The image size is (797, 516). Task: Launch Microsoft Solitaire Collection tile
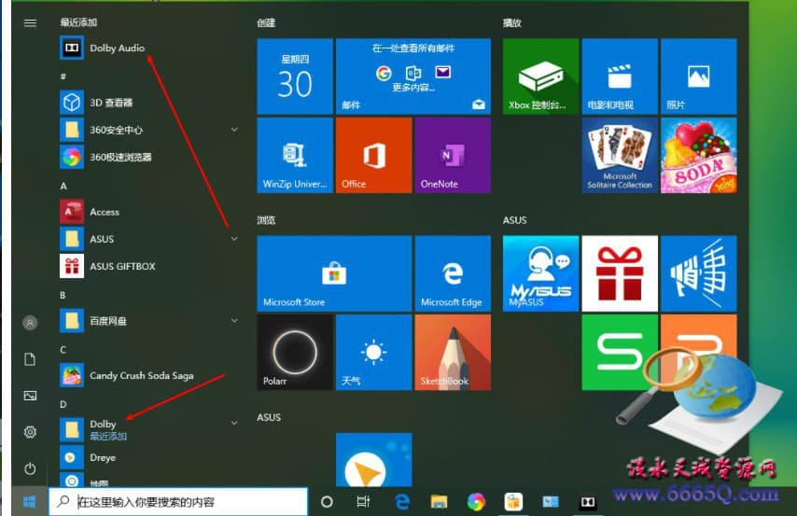coord(620,155)
